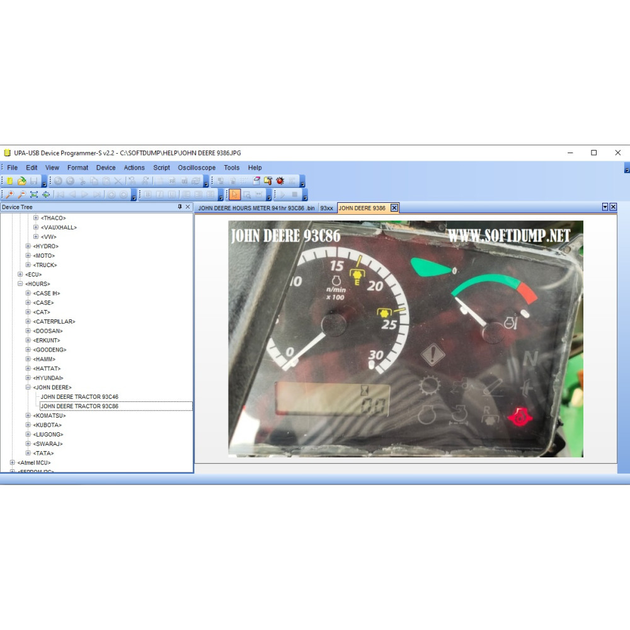Select the zoom-to-region tool

(247, 195)
